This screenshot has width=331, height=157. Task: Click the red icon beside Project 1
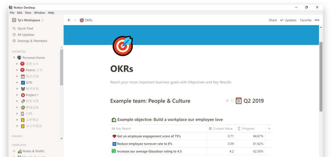23,95
